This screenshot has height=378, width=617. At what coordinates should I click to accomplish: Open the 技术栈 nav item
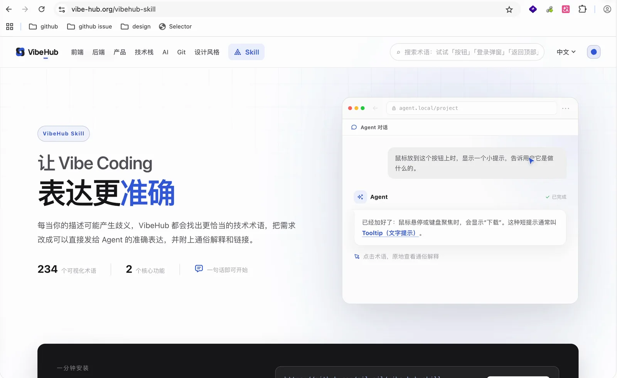[x=144, y=52]
